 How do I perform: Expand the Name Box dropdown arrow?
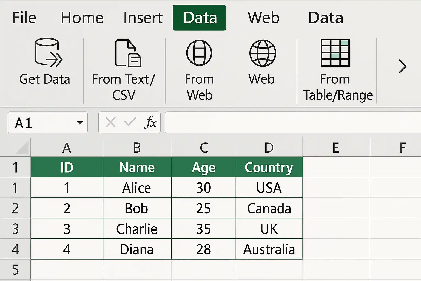pyautogui.click(x=80, y=123)
